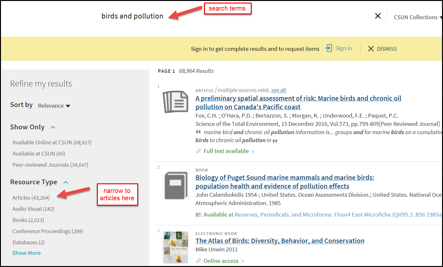Click the chain link icon beside Full text available
Viewport: 443px width, 267px height.
199,151
